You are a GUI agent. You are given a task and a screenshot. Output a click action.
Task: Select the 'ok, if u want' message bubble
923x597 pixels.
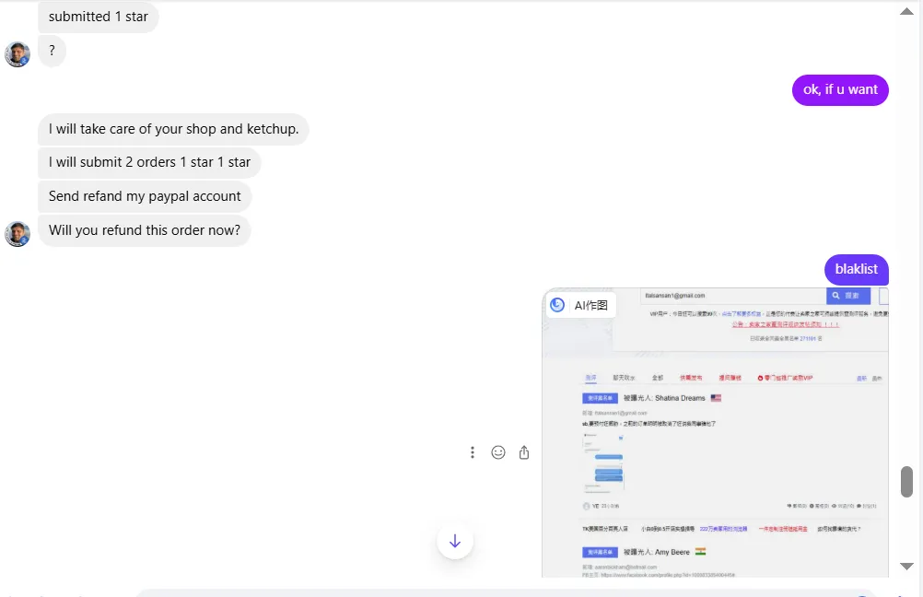click(840, 90)
